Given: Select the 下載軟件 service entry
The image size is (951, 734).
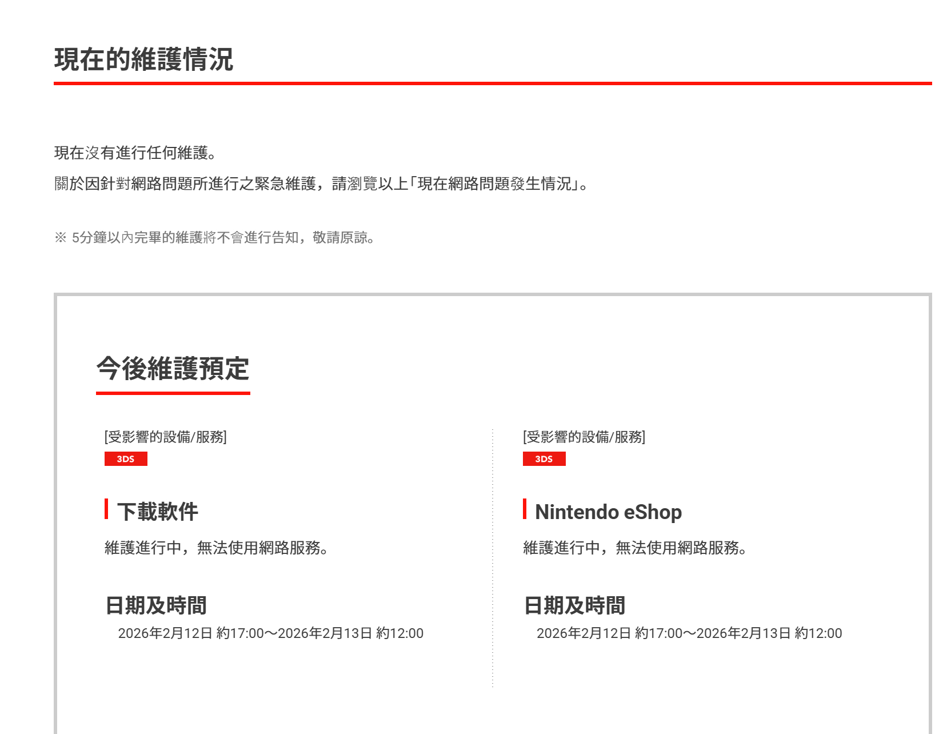Looking at the screenshot, I should pyautogui.click(x=158, y=512).
